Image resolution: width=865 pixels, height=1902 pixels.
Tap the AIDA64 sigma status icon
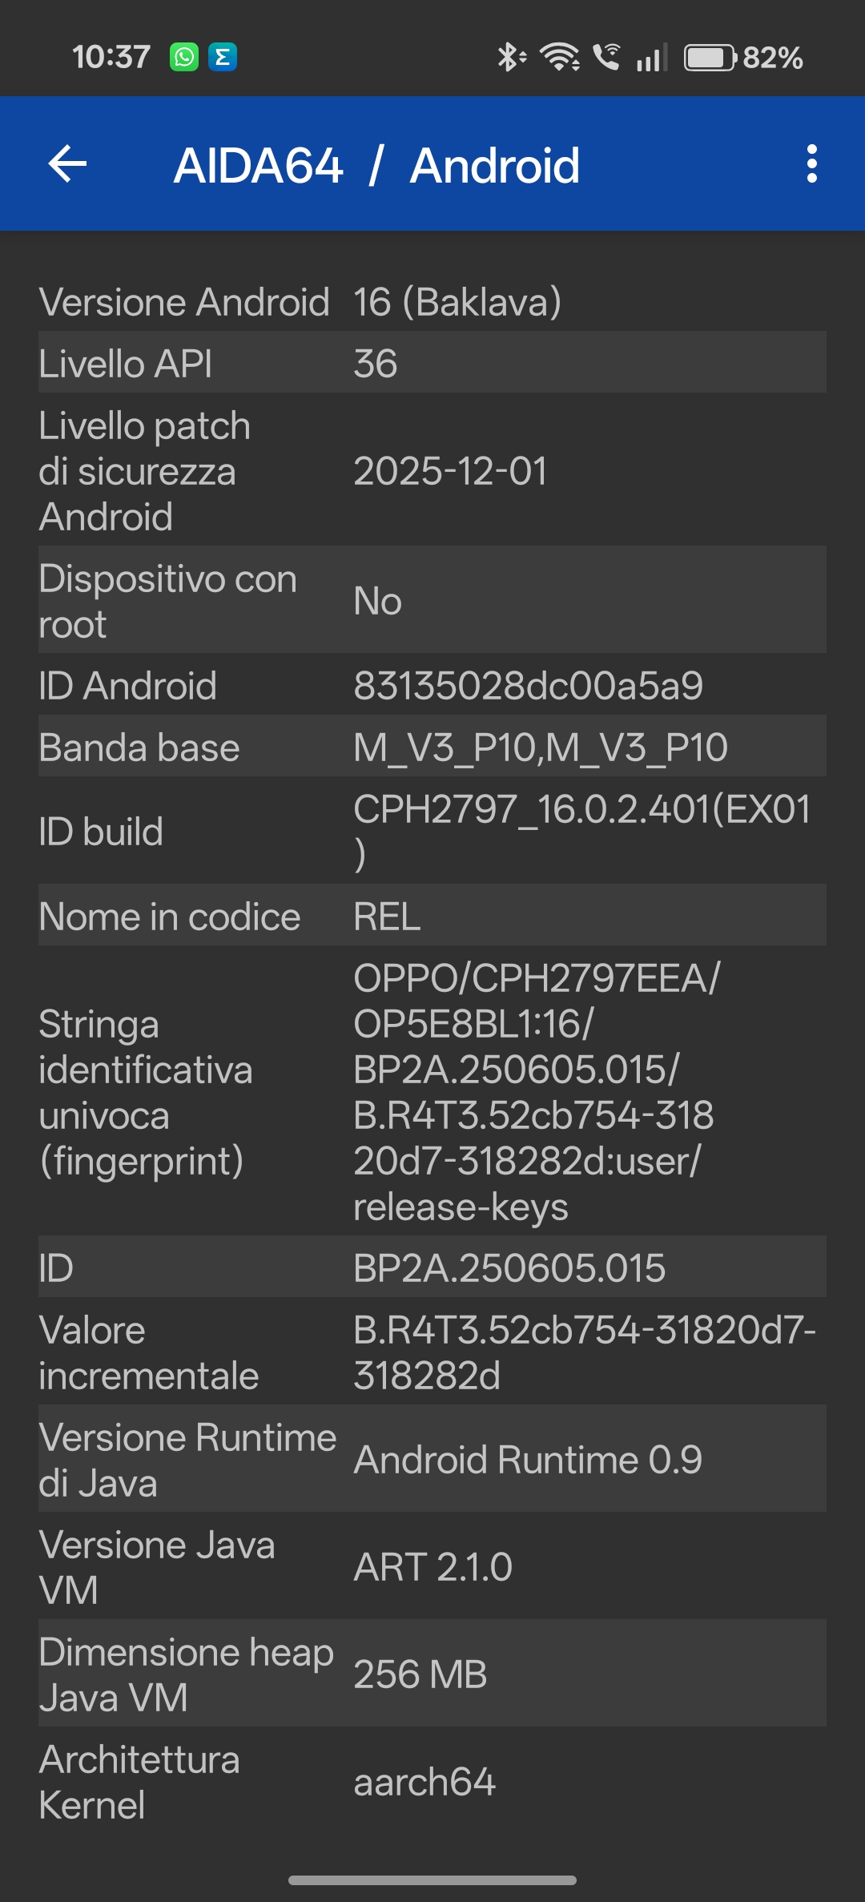tap(223, 58)
